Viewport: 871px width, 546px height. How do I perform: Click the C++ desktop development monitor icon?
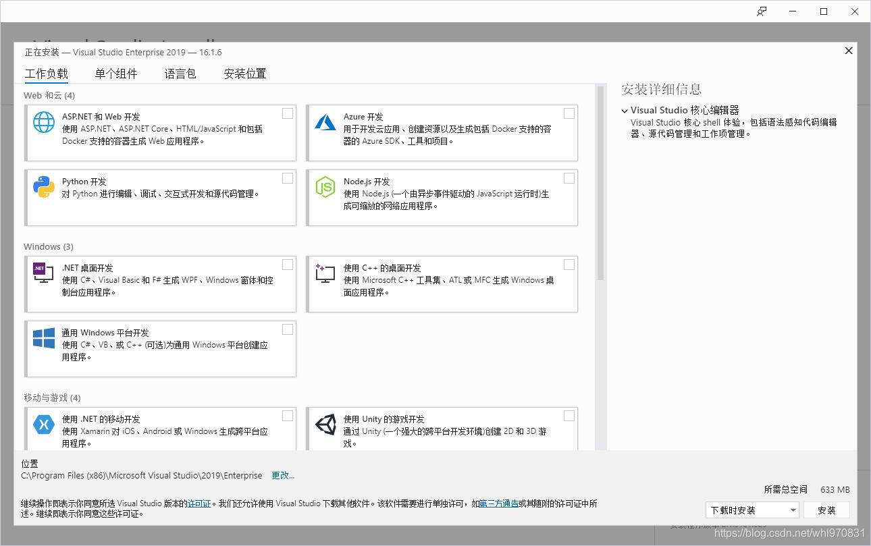tap(325, 273)
